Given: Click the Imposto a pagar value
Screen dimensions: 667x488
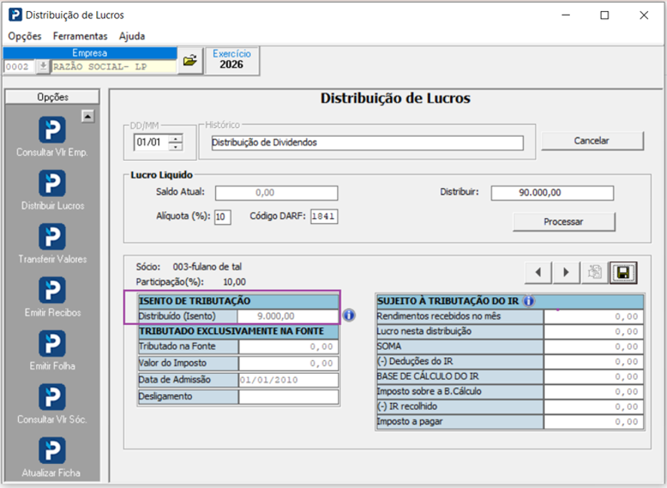Looking at the screenshot, I should coord(594,422).
